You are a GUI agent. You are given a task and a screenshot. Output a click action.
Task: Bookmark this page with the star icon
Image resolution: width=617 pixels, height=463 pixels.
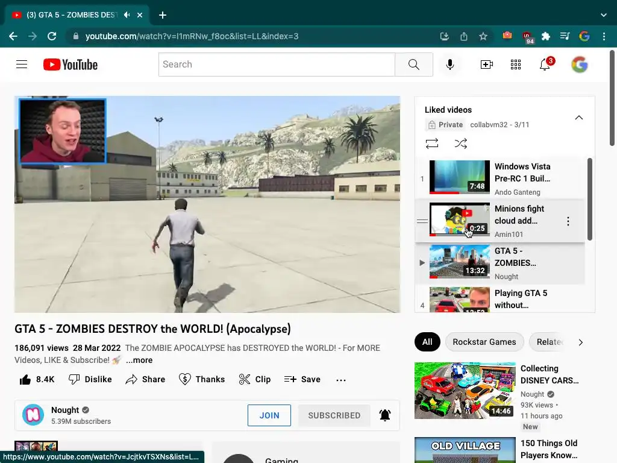tap(483, 37)
